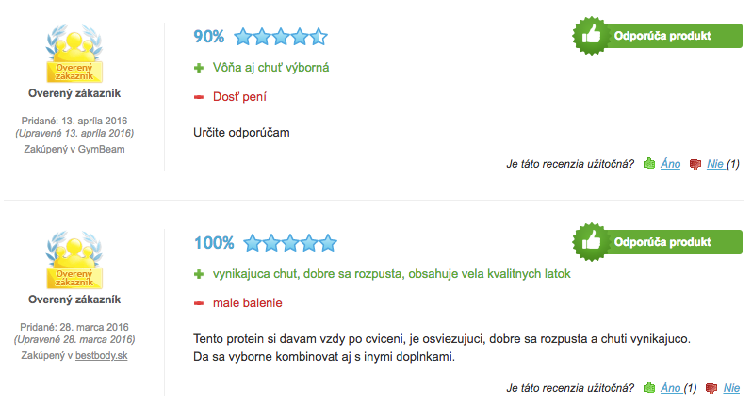Click the Odporúča produkt label on the second review
The width and height of the screenshot is (752, 406).
[x=662, y=242]
